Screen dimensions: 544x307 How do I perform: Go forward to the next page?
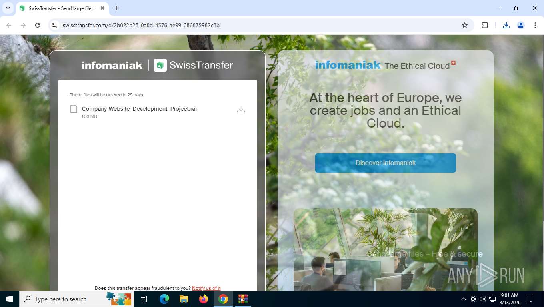[23, 25]
